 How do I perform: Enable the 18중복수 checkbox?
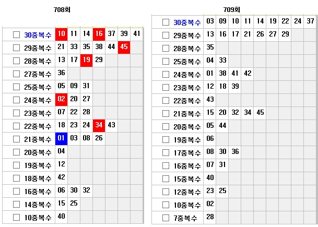coord(16,177)
